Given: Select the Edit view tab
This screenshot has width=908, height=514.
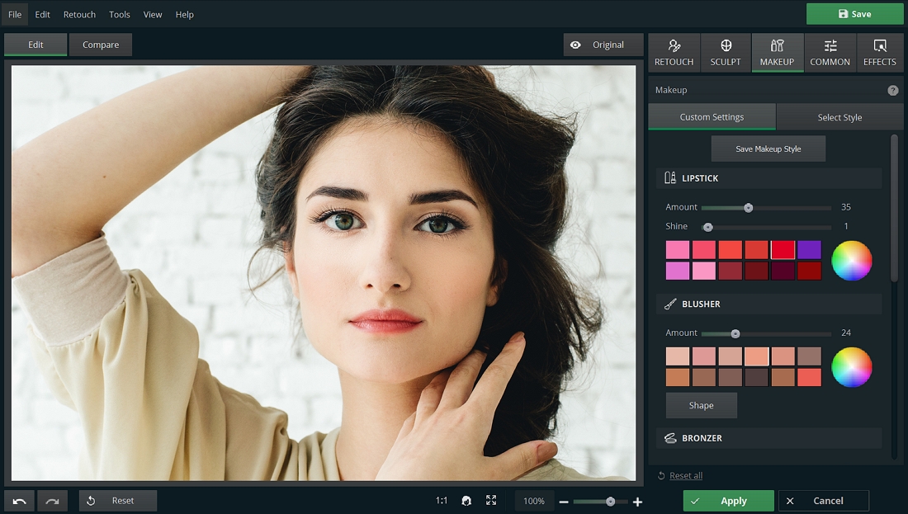Looking at the screenshot, I should coord(35,45).
